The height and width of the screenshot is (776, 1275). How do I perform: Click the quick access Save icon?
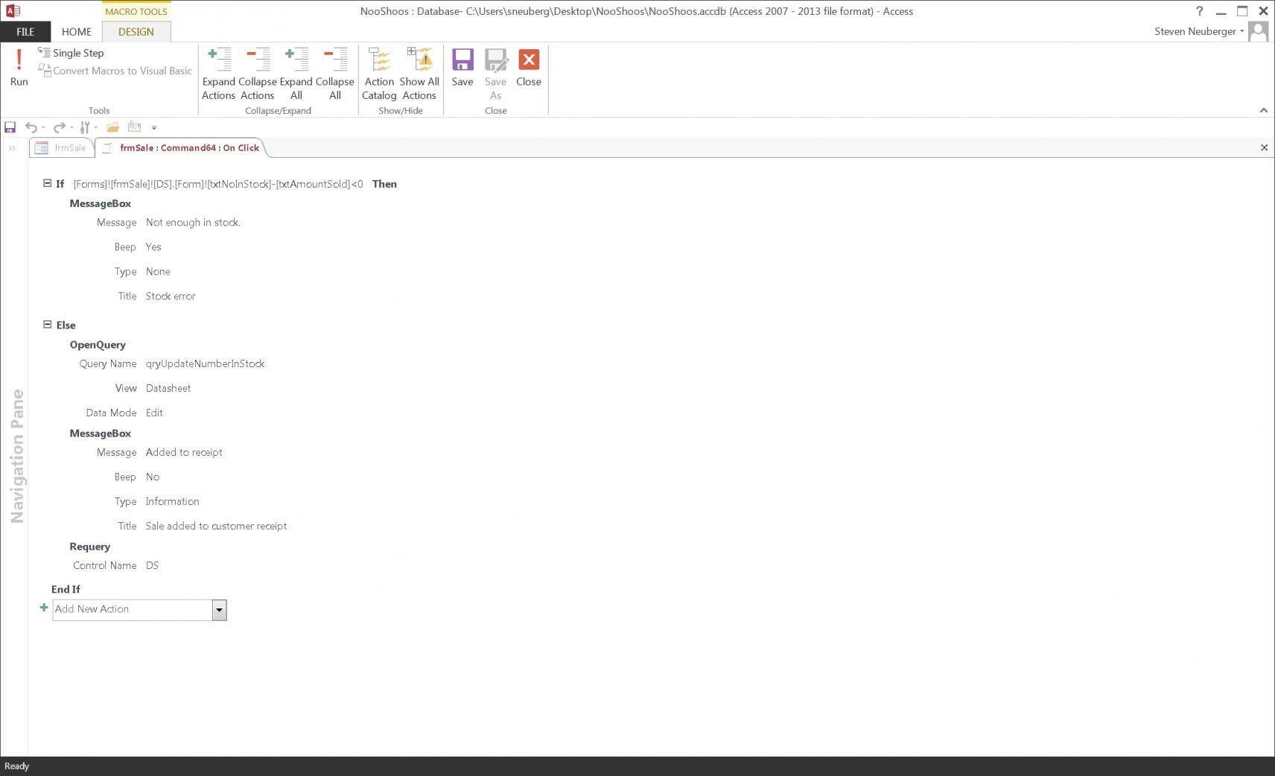pyautogui.click(x=10, y=127)
